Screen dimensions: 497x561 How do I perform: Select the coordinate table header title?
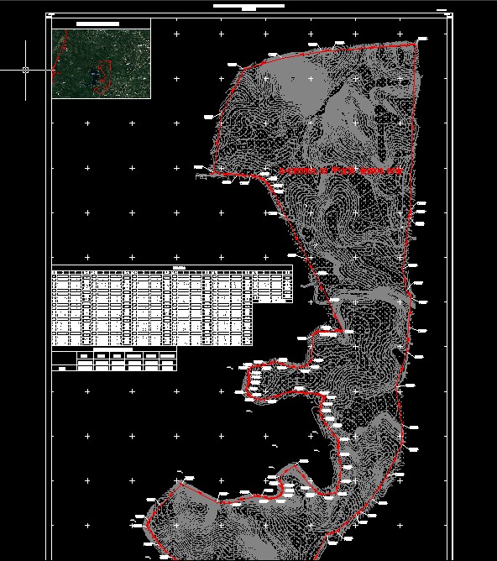pyautogui.click(x=179, y=268)
